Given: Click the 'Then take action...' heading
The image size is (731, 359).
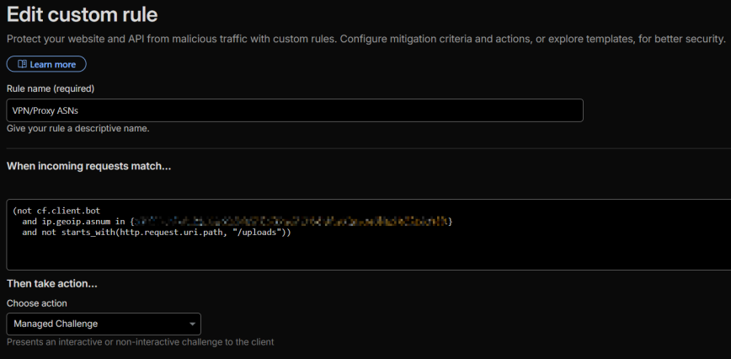Looking at the screenshot, I should click(x=52, y=284).
